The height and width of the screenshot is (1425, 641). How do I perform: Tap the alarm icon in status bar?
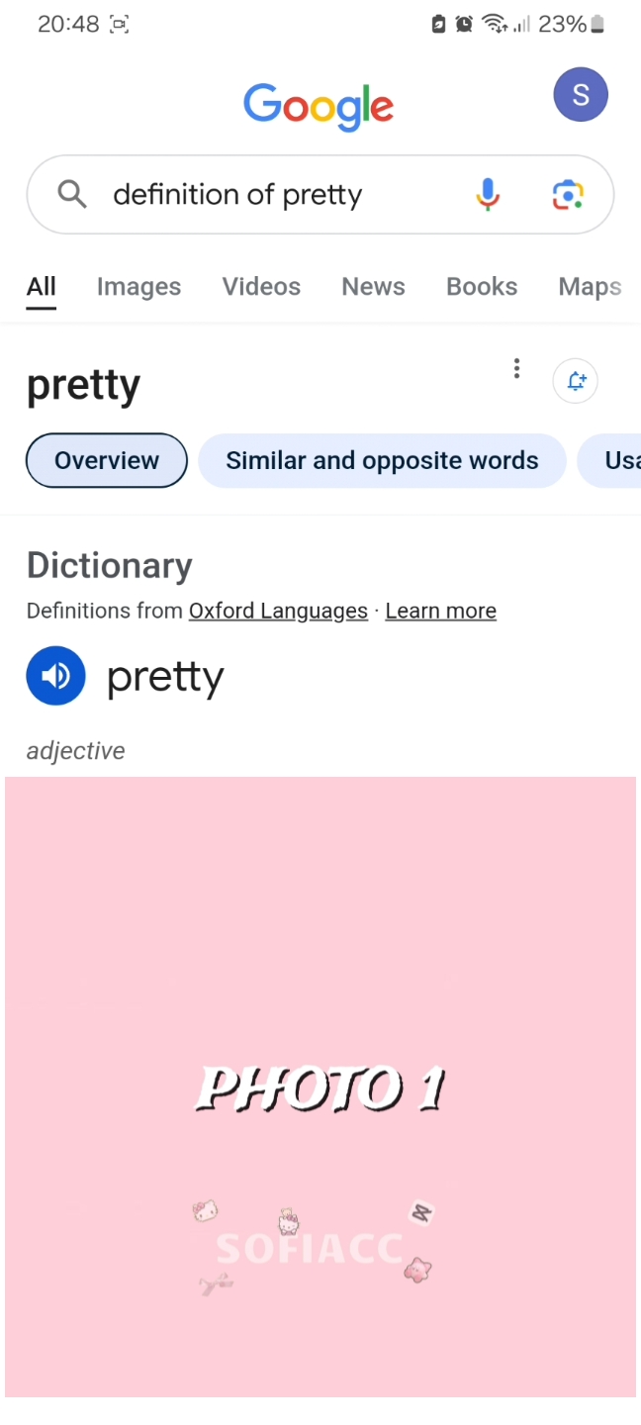tap(464, 25)
